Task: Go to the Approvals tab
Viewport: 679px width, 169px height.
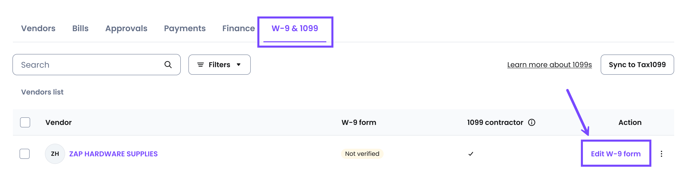Action: click(126, 28)
